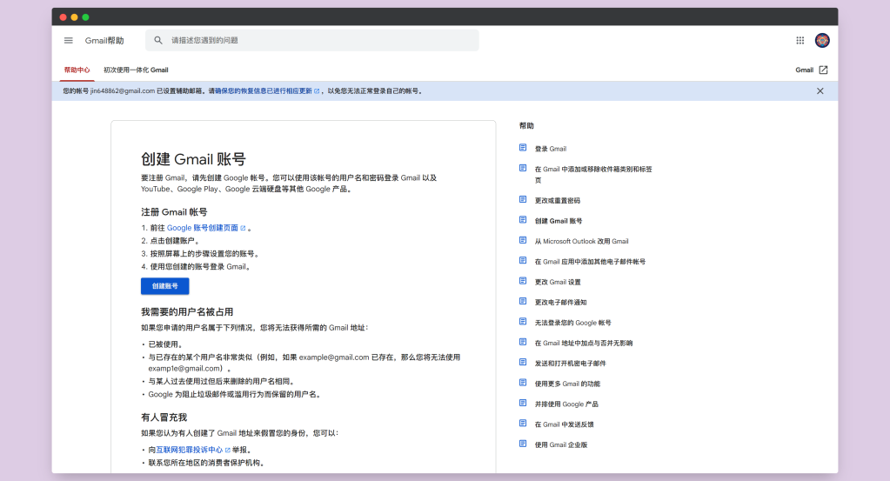Click article icon beside 创建 Gmail 账号
Viewport: 890px width, 481px height.
click(x=523, y=219)
